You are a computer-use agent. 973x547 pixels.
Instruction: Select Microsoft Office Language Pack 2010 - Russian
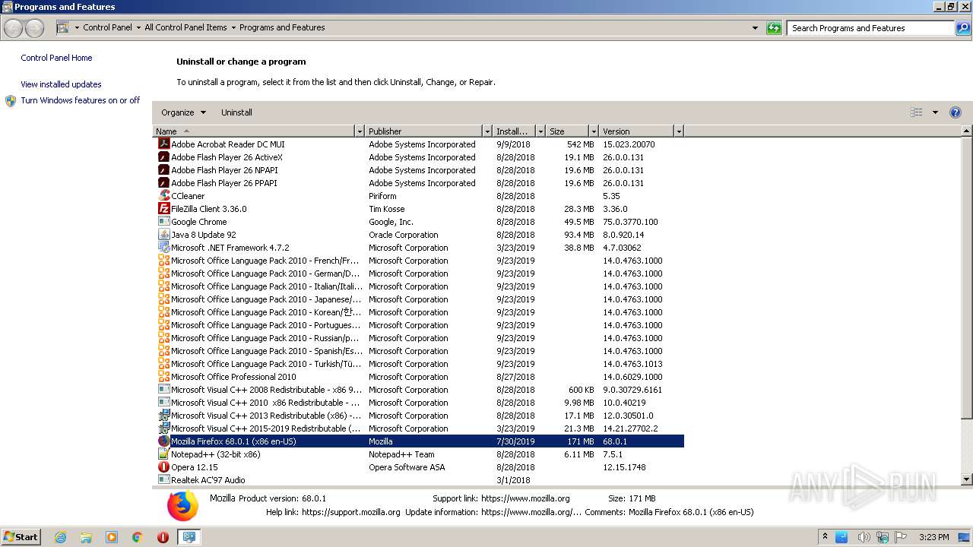420,338
